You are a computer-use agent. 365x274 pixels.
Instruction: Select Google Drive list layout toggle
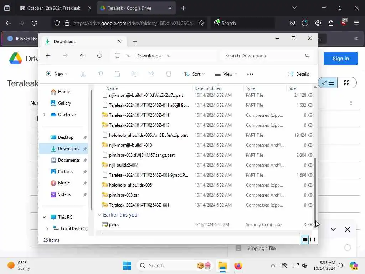(x=328, y=83)
